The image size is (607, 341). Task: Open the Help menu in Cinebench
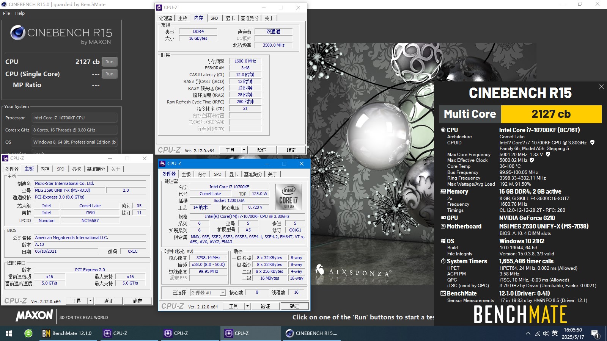pos(20,13)
